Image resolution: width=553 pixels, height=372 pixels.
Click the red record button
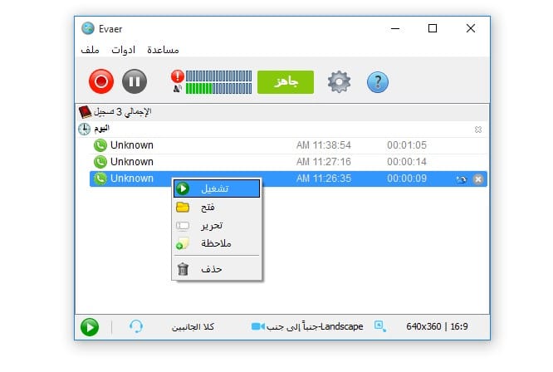coord(101,81)
